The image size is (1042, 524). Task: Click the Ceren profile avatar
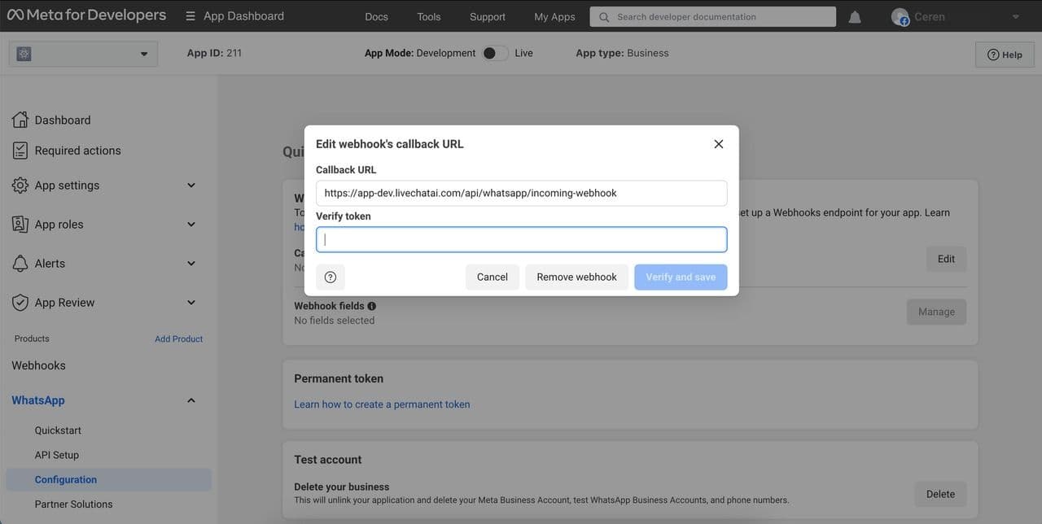pyautogui.click(x=900, y=16)
